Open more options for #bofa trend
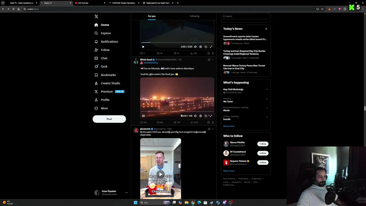This screenshot has width=366, height=206. point(267,108)
